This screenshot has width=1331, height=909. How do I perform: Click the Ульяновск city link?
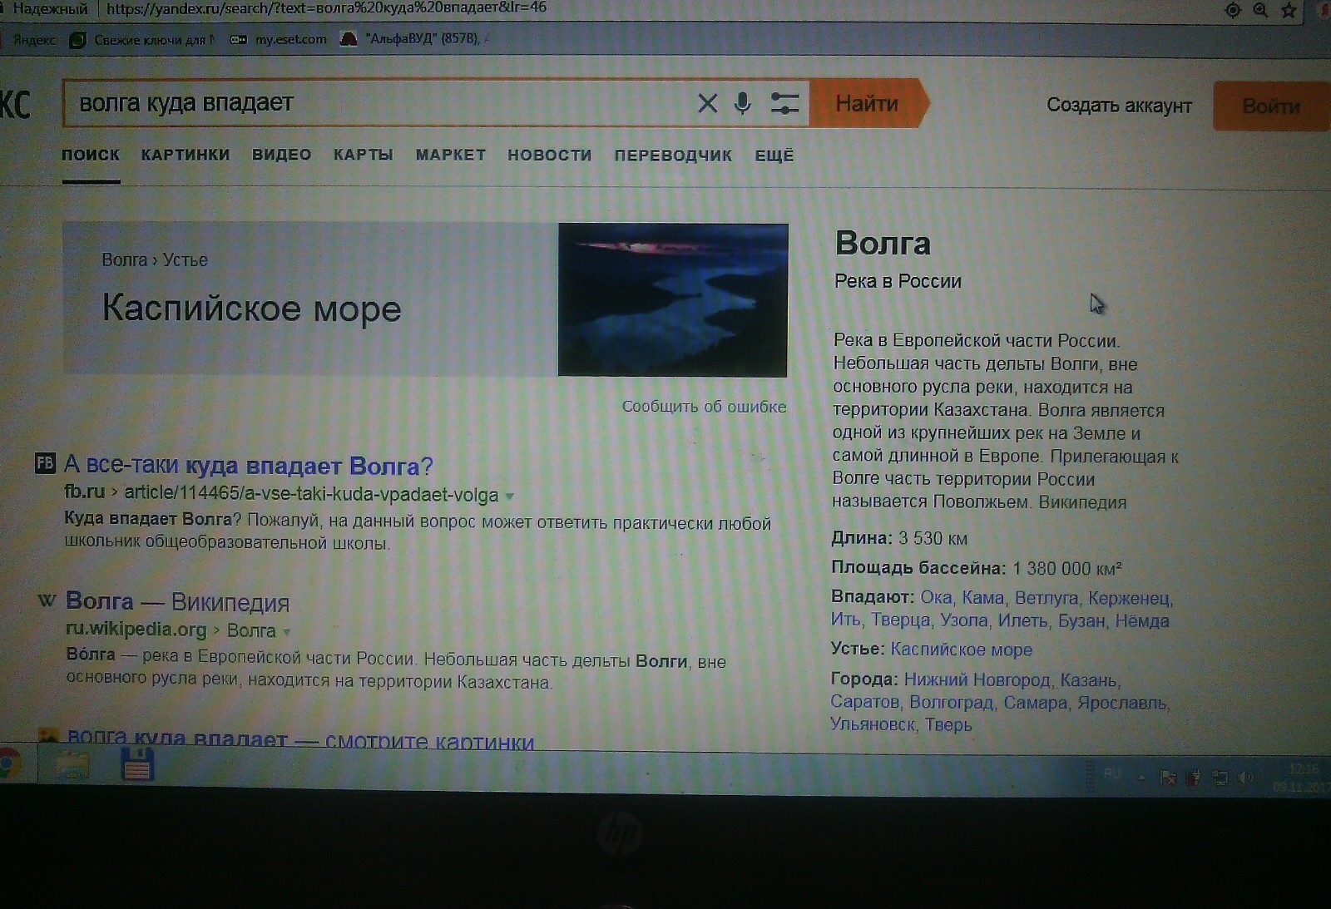pos(873,724)
